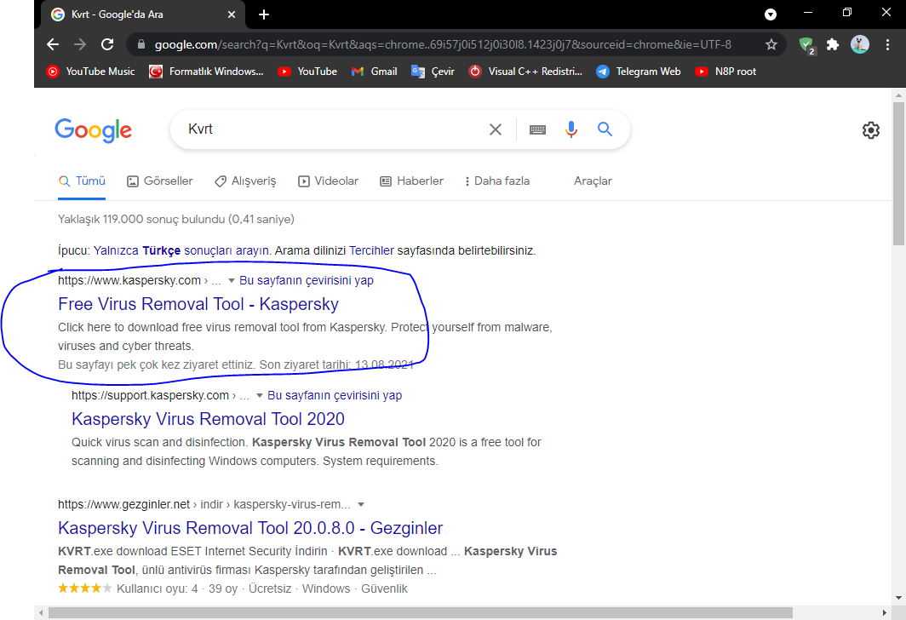
Task: Click the browser forward arrow
Action: (x=80, y=44)
